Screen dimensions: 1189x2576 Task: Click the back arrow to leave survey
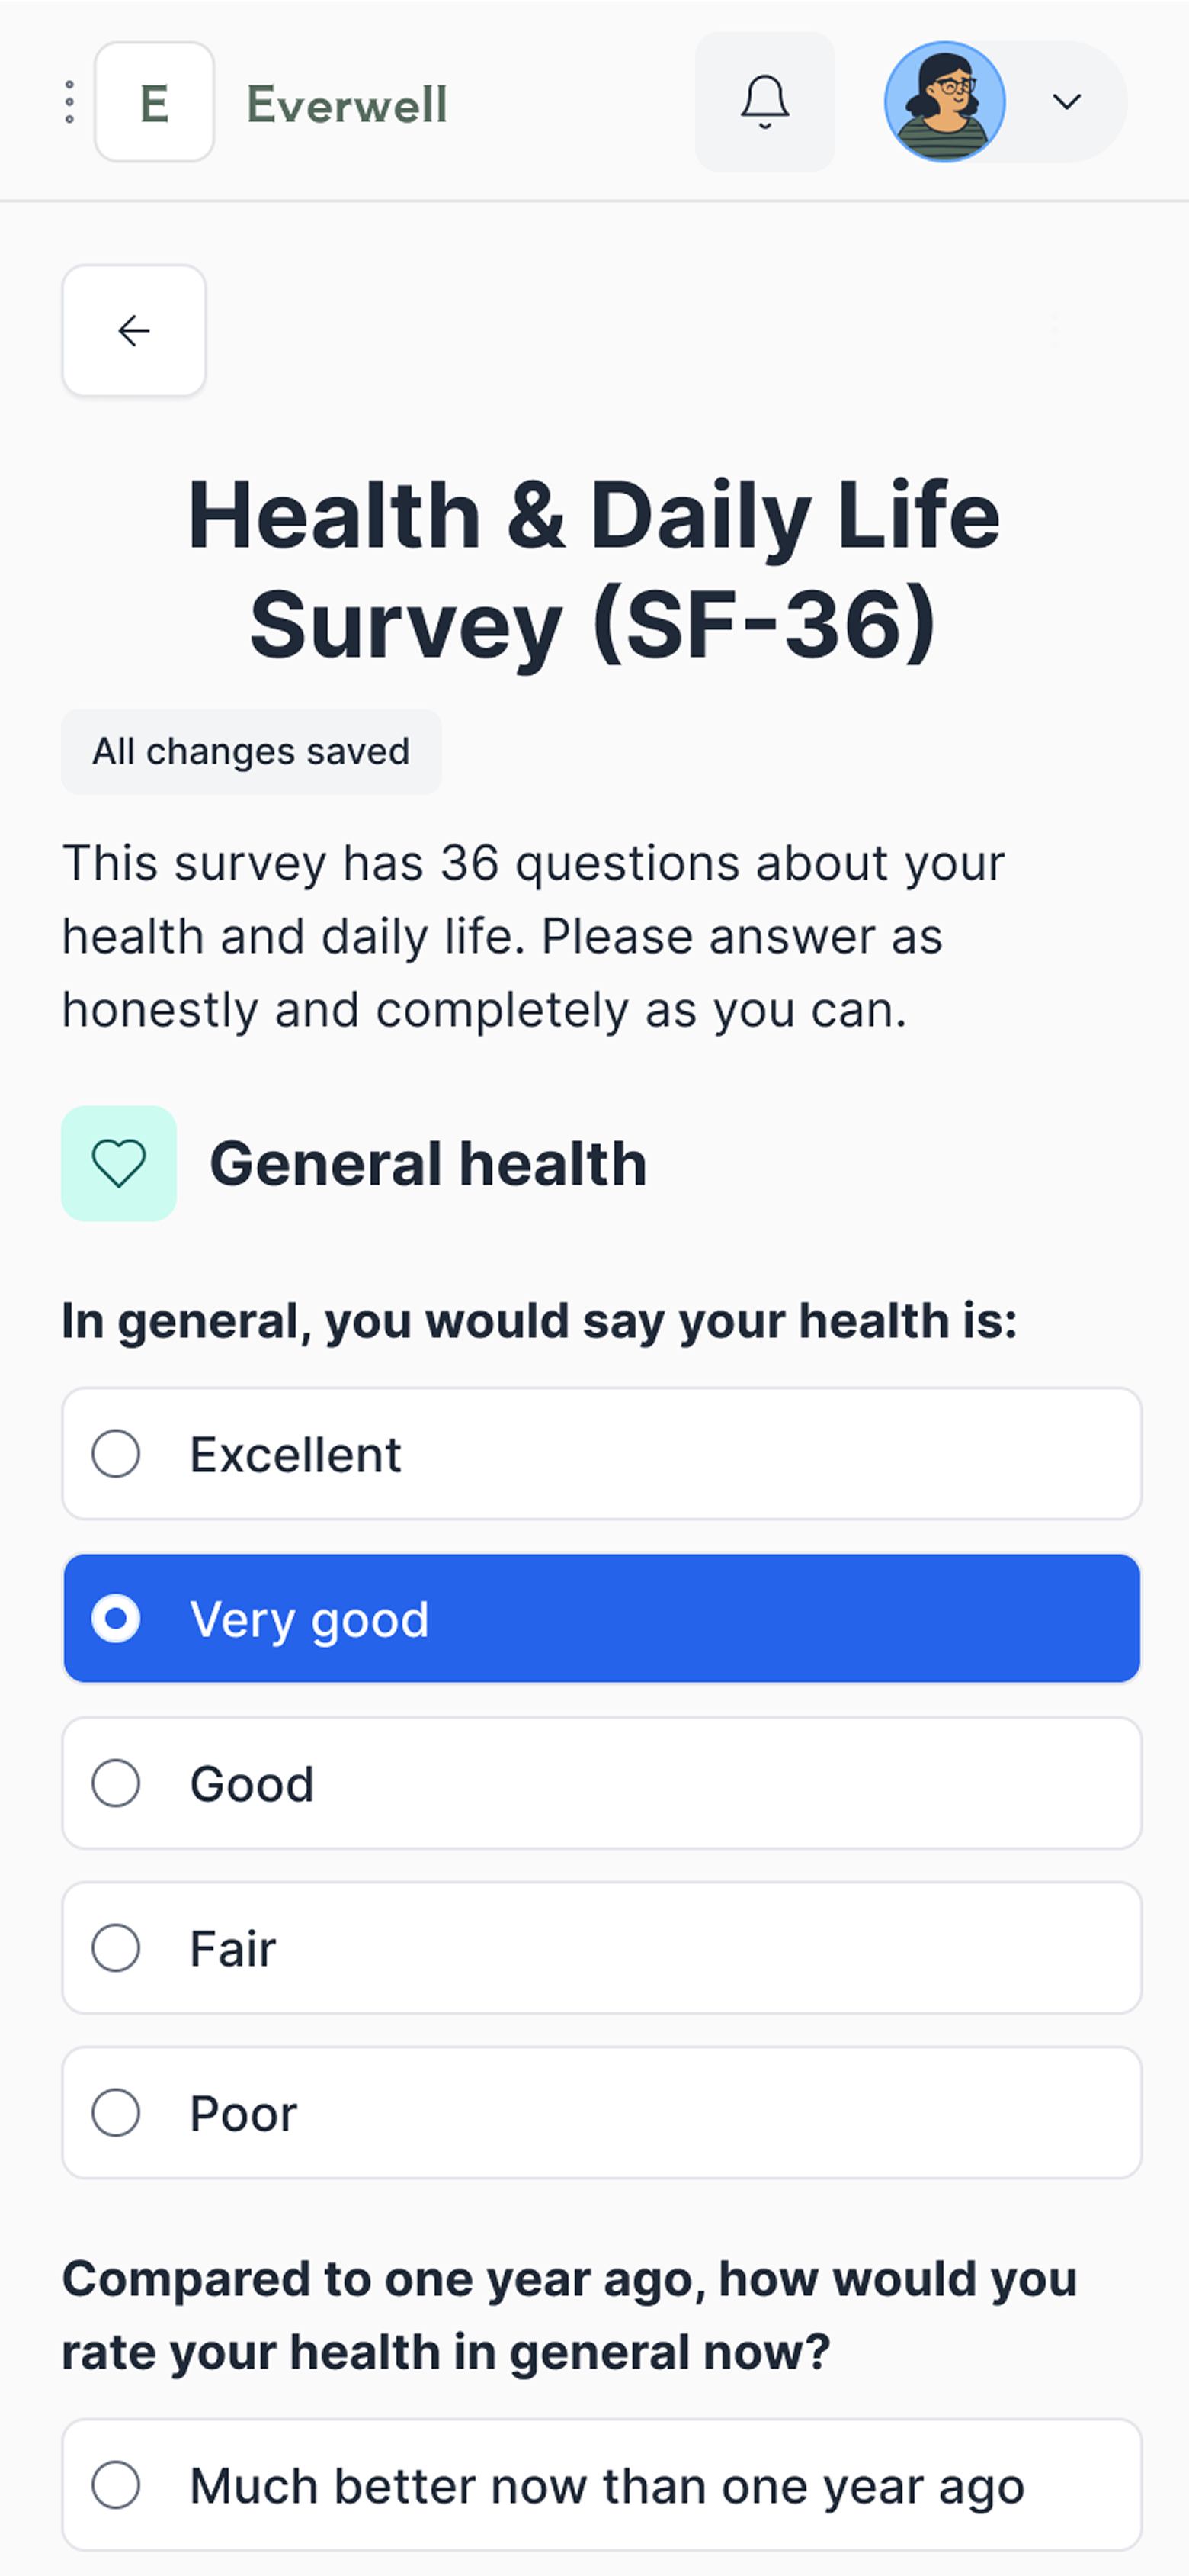pyautogui.click(x=134, y=330)
